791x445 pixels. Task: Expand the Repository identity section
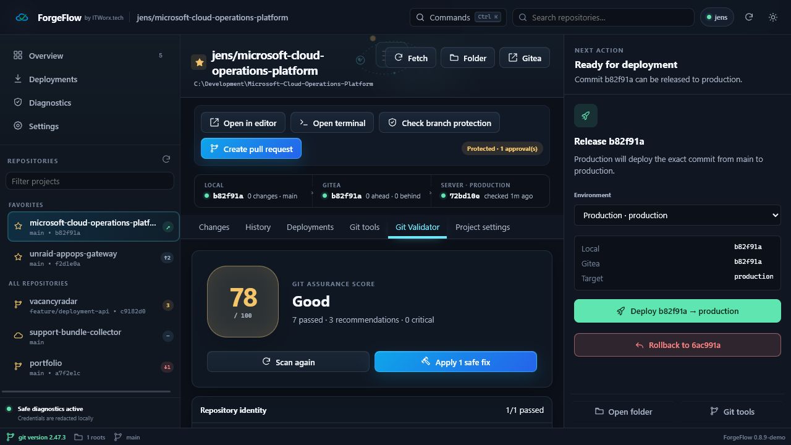point(372,410)
